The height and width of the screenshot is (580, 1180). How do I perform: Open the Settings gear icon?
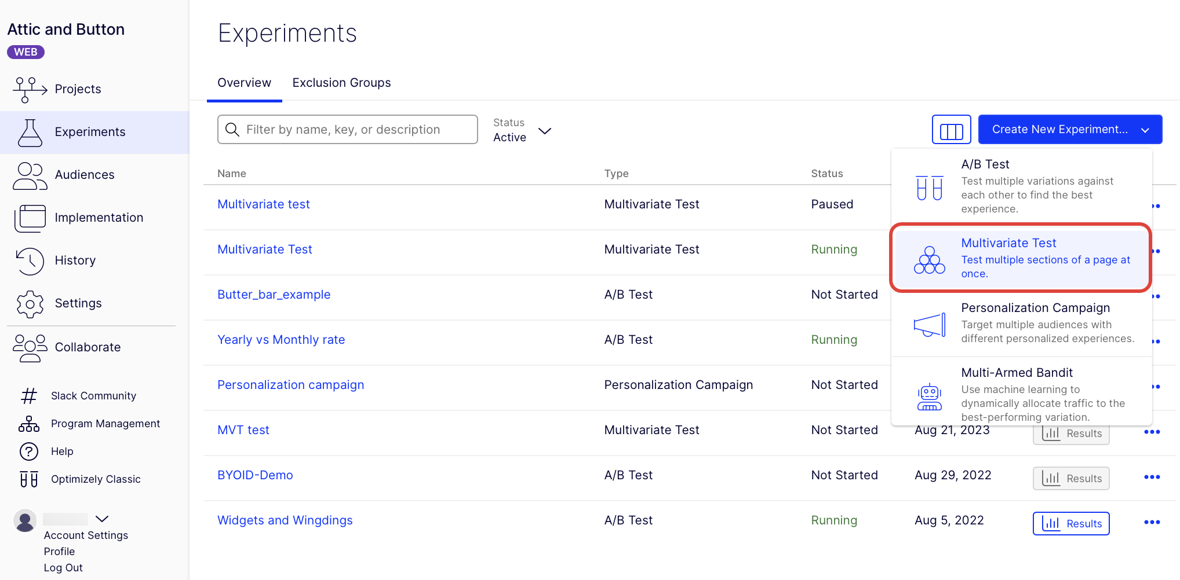30,304
